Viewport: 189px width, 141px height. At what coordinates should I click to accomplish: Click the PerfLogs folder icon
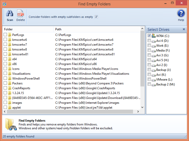[9, 35]
